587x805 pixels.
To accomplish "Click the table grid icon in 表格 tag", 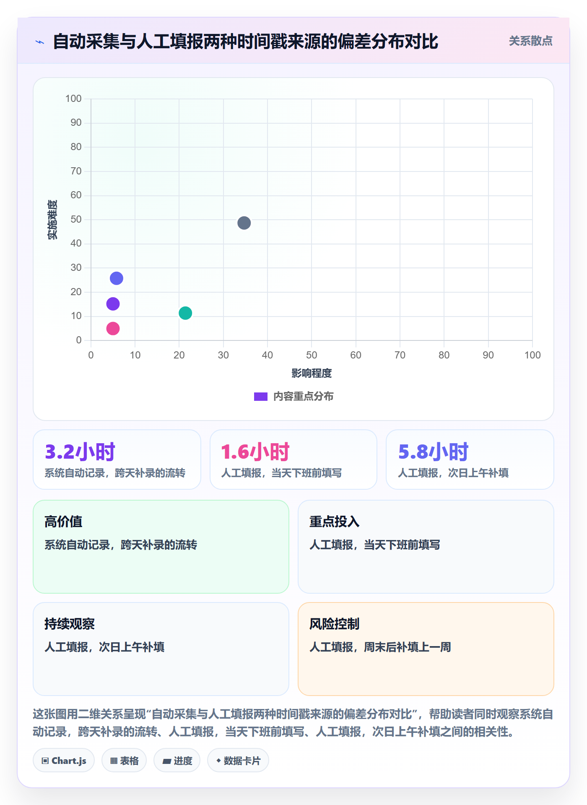I will pos(114,761).
